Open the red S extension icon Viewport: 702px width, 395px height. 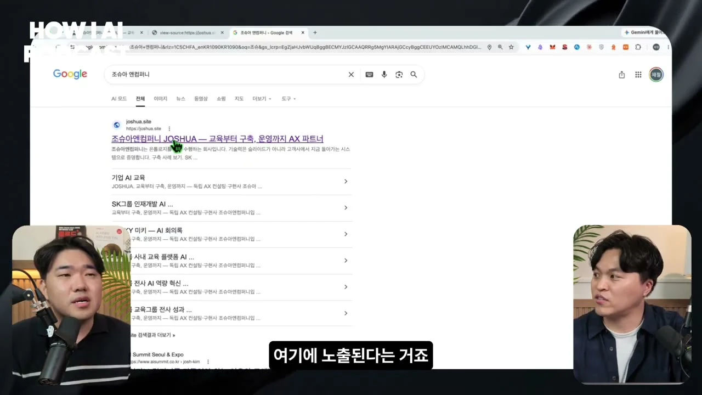[565, 47]
